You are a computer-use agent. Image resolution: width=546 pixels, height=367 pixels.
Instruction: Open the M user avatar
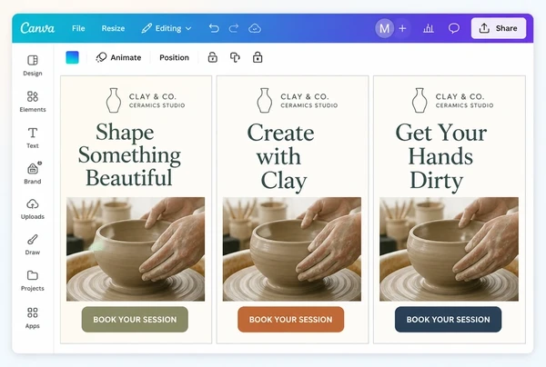coord(384,28)
